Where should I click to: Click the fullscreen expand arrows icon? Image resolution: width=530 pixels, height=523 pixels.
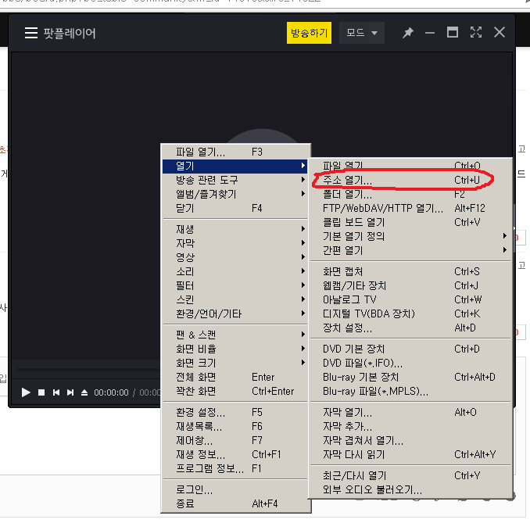click(476, 33)
